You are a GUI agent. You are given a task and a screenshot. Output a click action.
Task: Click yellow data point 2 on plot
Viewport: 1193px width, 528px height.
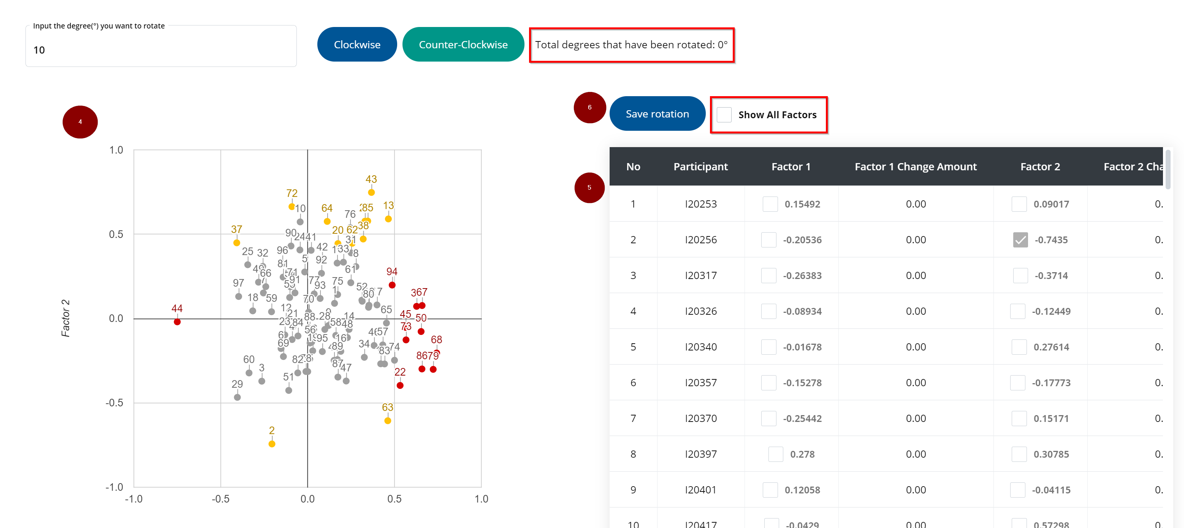272,444
